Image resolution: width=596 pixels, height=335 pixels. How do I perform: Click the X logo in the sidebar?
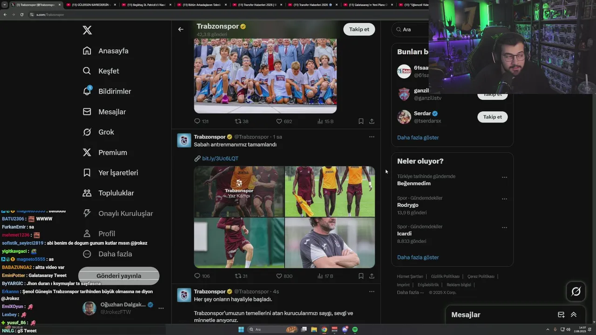[x=87, y=30]
